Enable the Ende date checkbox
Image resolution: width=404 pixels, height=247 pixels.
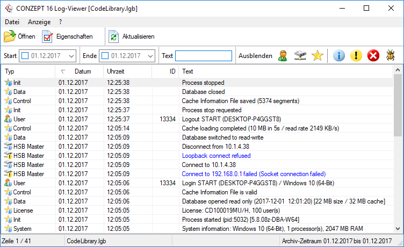pyautogui.click(x=105, y=56)
